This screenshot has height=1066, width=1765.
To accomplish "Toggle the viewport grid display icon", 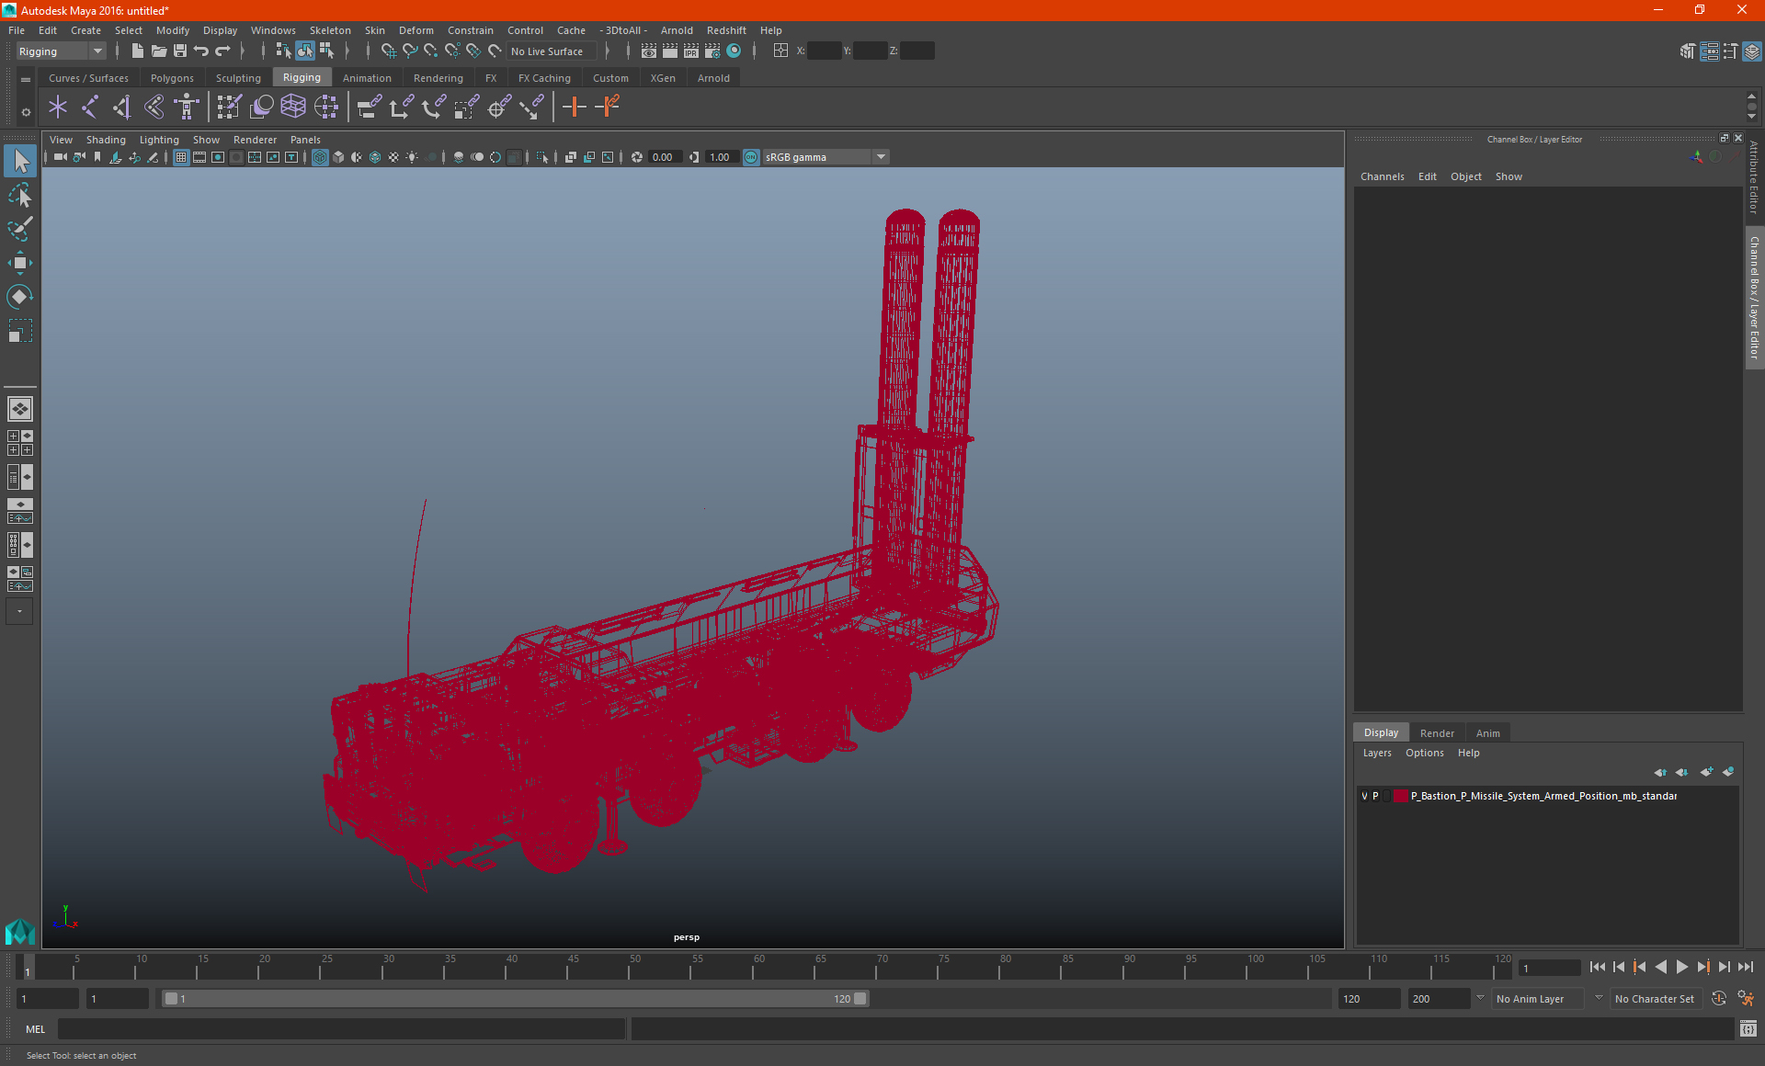I will tap(181, 157).
